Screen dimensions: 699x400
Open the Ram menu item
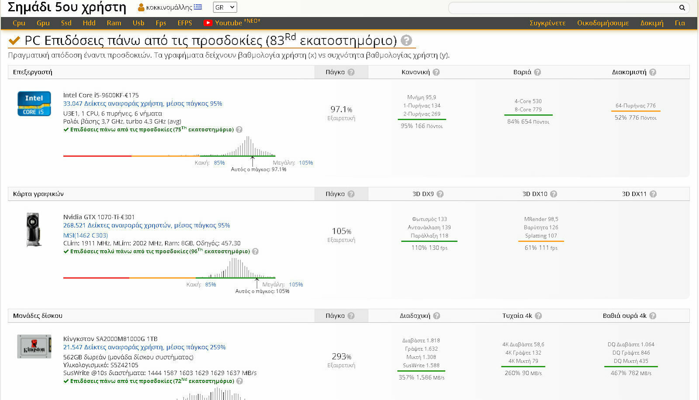114,23
